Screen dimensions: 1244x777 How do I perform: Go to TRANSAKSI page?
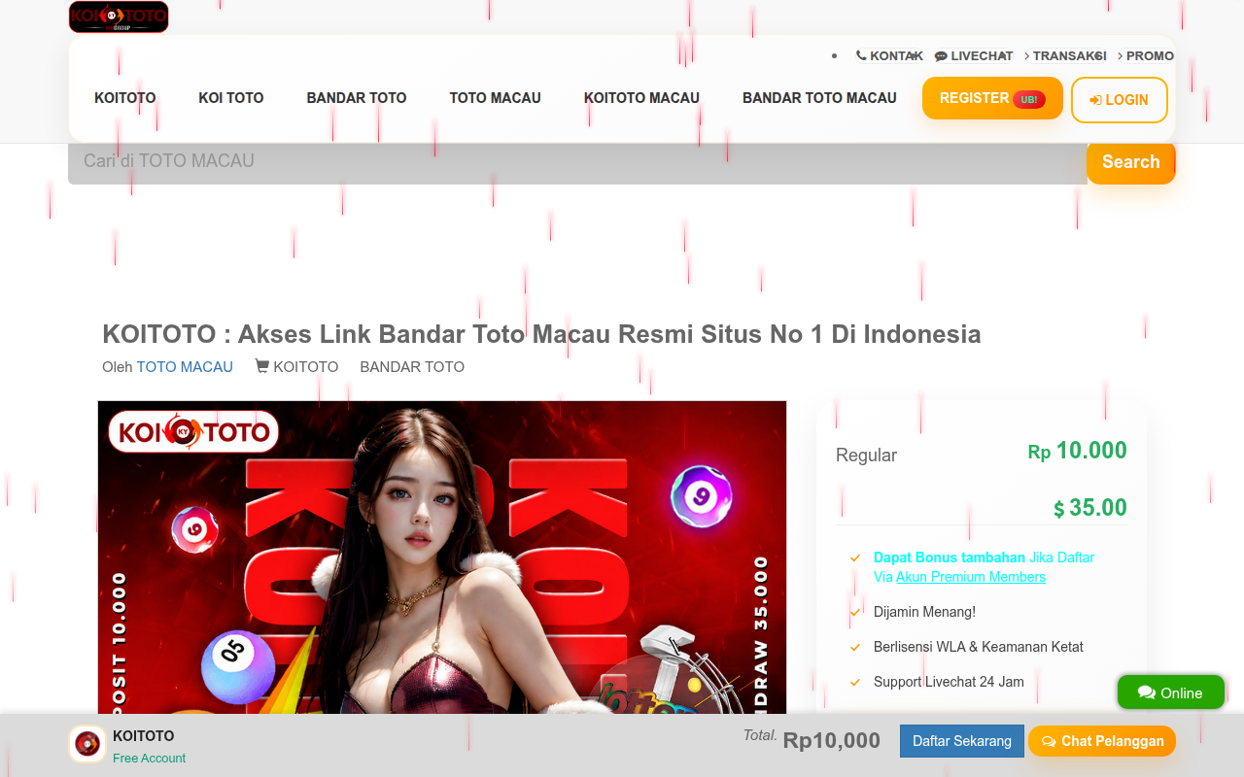click(1065, 56)
